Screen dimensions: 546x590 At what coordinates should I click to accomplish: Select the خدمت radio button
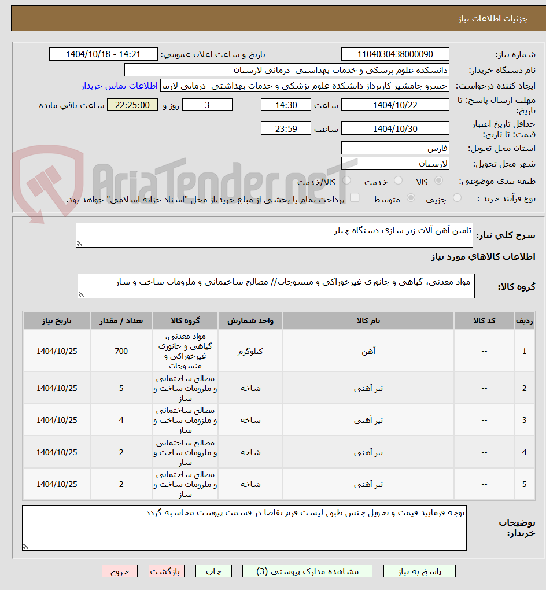(x=398, y=180)
